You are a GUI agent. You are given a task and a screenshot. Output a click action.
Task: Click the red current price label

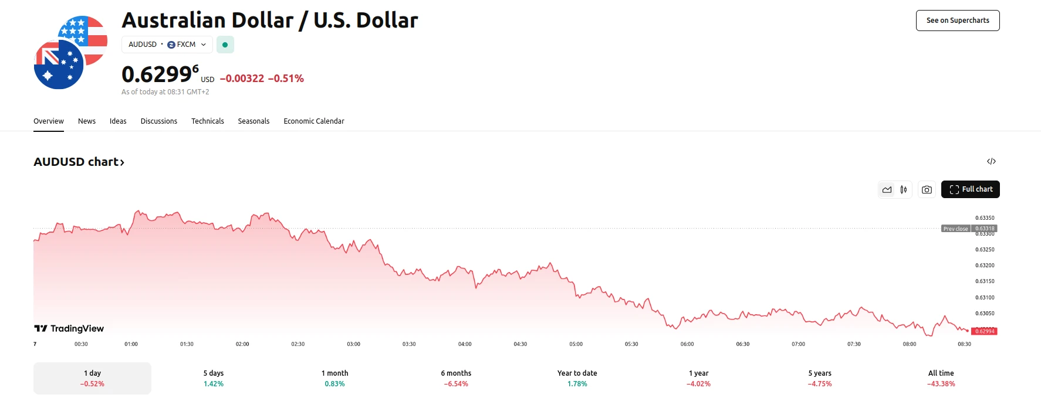(985, 331)
